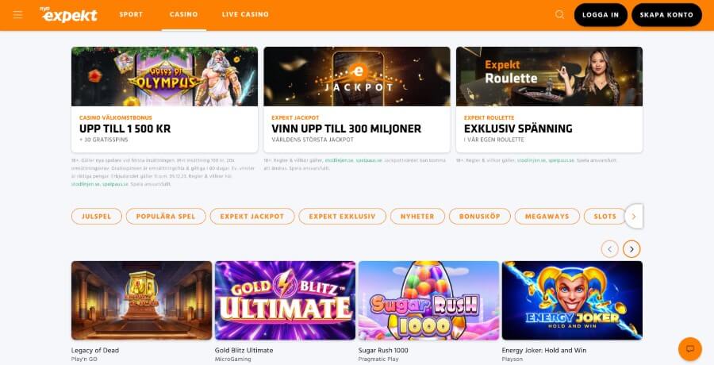714x365 pixels.
Task: Select the Casino tab
Action: coord(184,14)
